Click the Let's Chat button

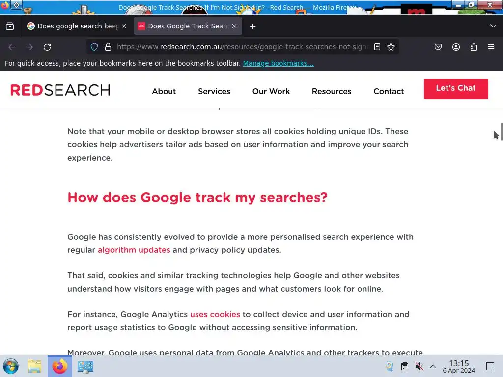coord(456,89)
